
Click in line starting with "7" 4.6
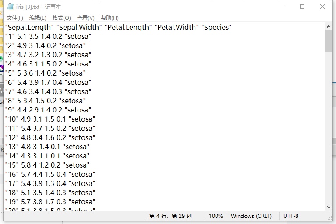48,92
